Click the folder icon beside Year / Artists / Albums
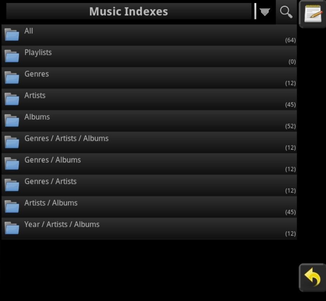This screenshot has width=326, height=301. tap(12, 228)
